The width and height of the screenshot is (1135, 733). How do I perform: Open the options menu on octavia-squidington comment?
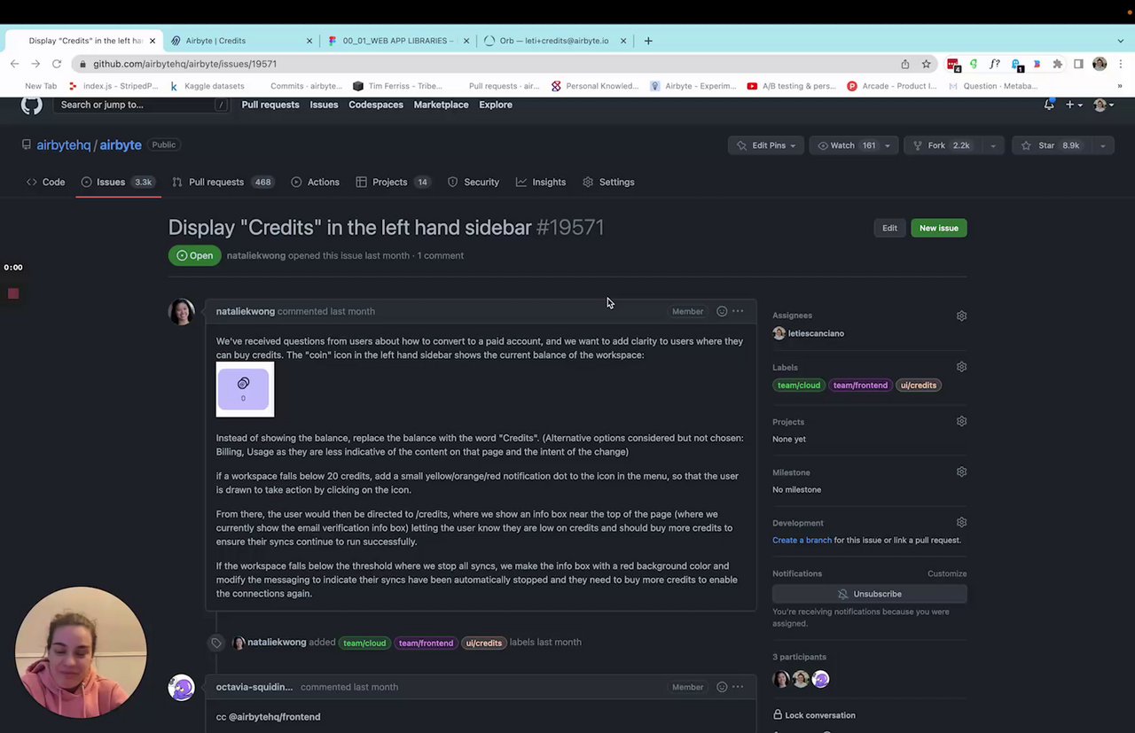click(738, 687)
